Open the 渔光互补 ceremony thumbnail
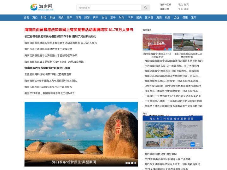This screenshot has width=227, height=170. pyautogui.click(x=157, y=42)
